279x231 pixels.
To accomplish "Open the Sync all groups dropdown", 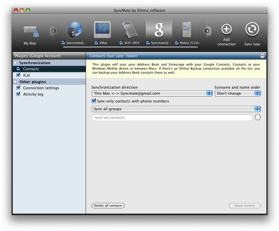I will pos(176,109).
